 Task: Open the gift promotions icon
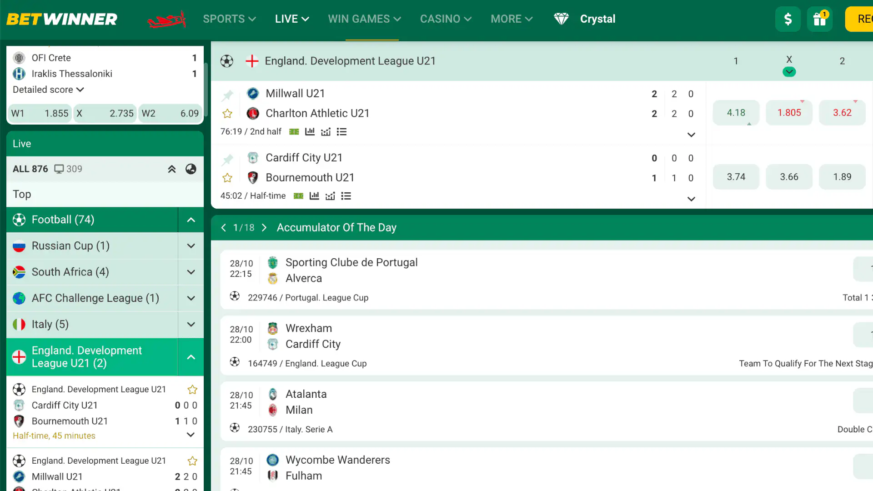(819, 19)
